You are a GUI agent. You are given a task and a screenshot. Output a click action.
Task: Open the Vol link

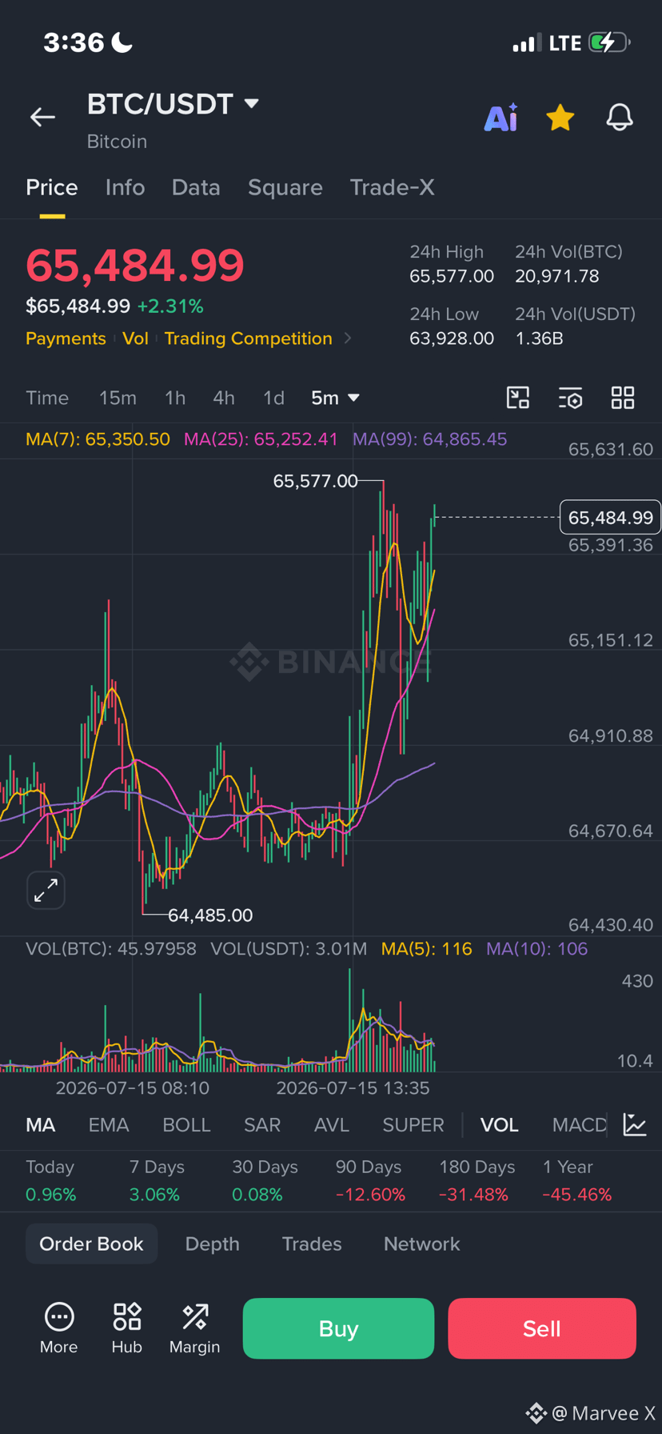point(135,338)
